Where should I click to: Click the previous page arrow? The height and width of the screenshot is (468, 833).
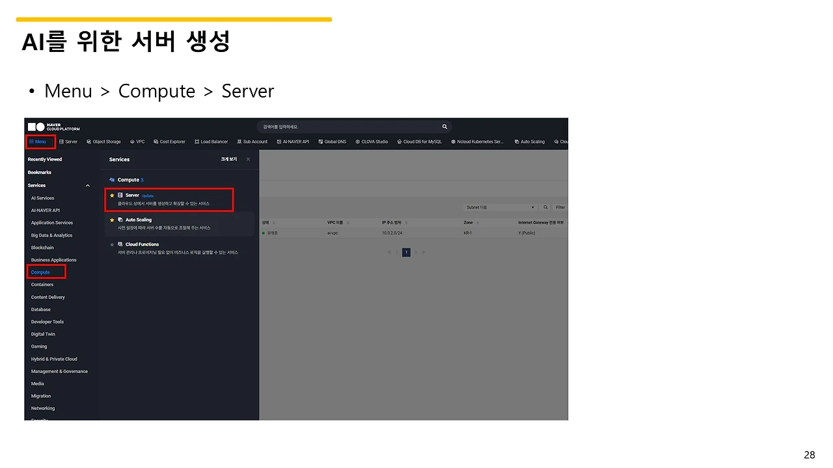[397, 252]
